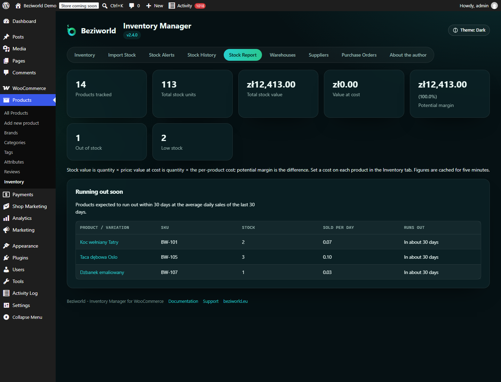This screenshot has width=501, height=382.
Task: Click the Plugins plug icon
Action: click(x=6, y=258)
